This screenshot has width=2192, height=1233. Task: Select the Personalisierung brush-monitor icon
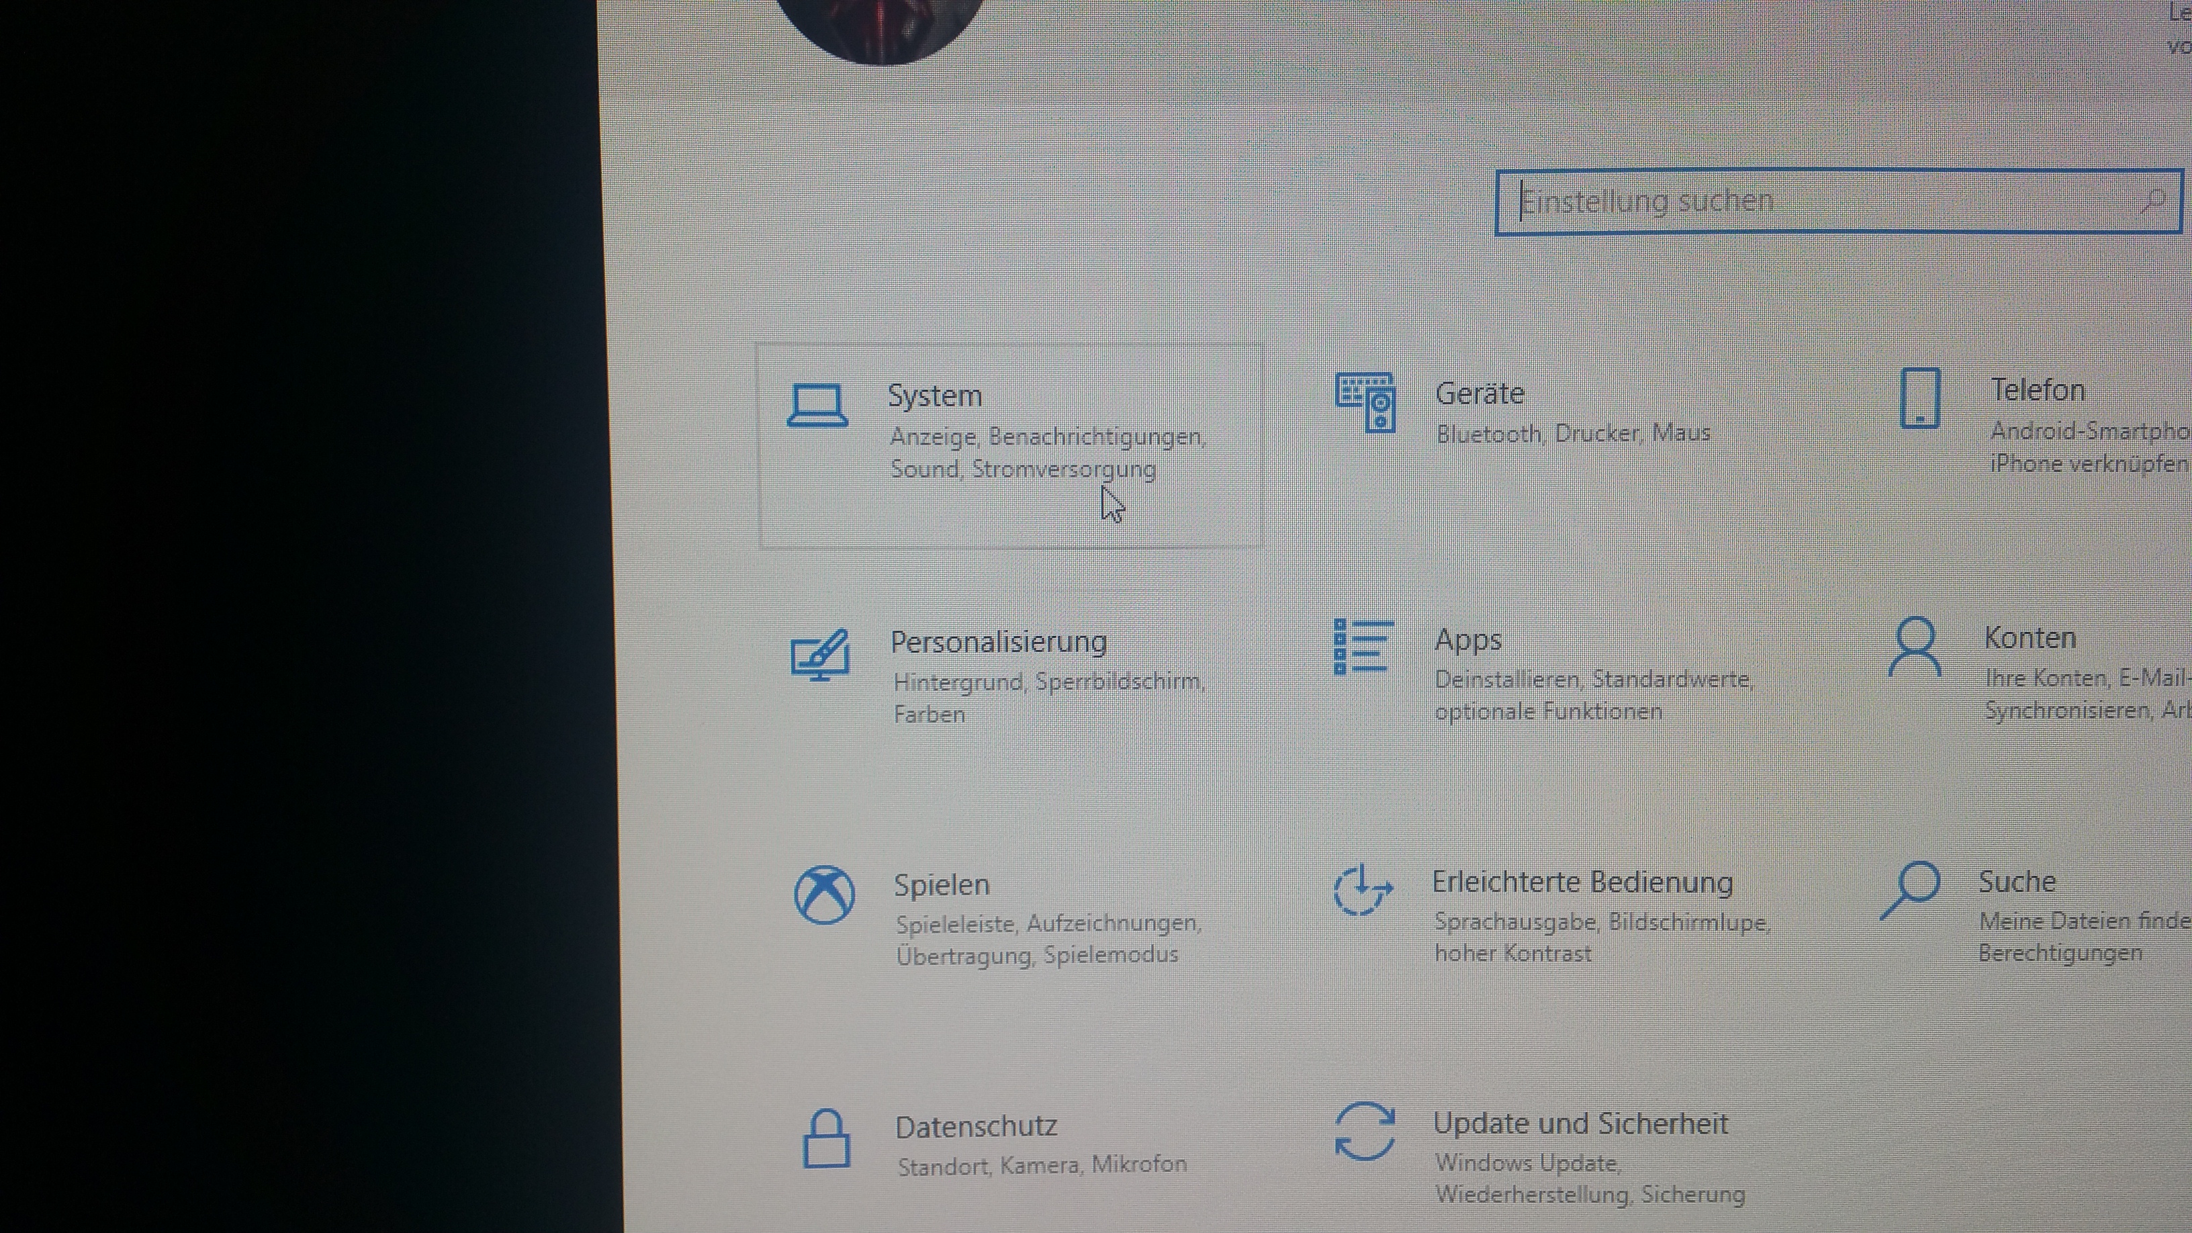point(820,655)
